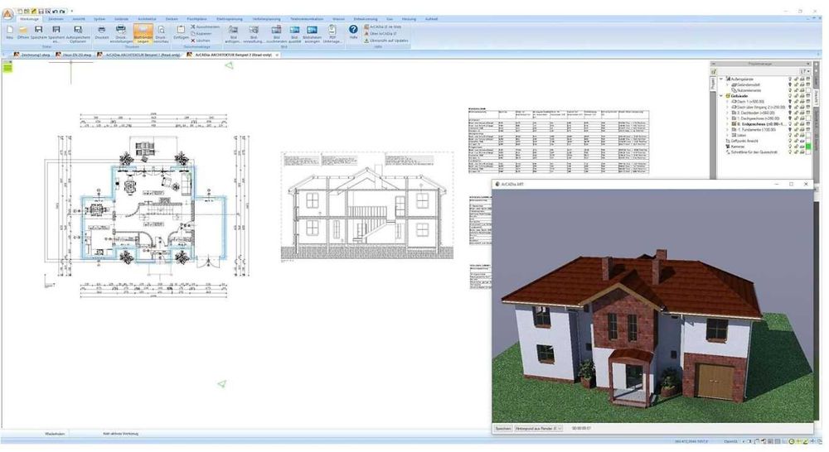Screen dimensions: 829x452
Task: Open ArCADia im Web link
Action: [382, 26]
